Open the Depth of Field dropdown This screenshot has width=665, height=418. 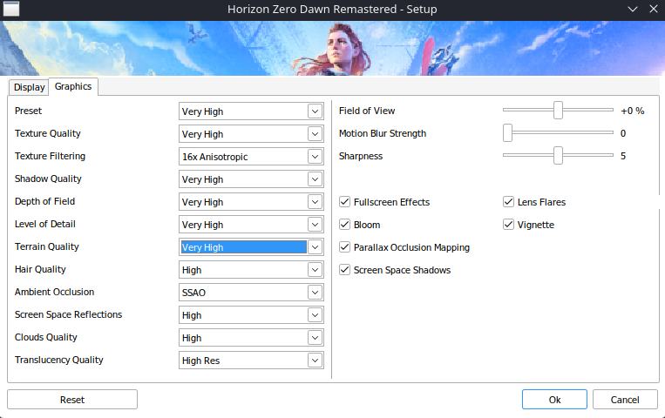coord(251,202)
